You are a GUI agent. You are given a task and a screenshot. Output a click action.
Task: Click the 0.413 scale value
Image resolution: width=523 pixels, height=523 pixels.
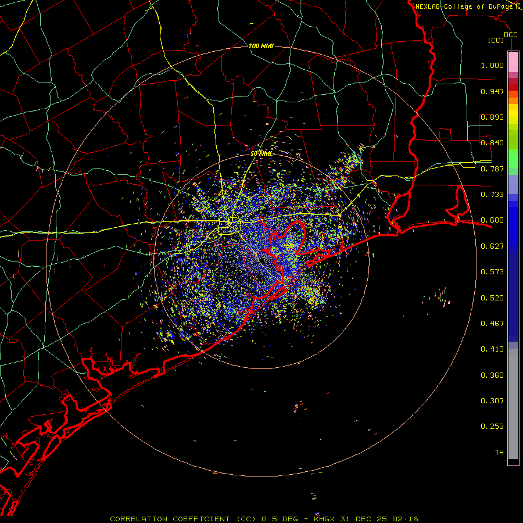coord(492,349)
